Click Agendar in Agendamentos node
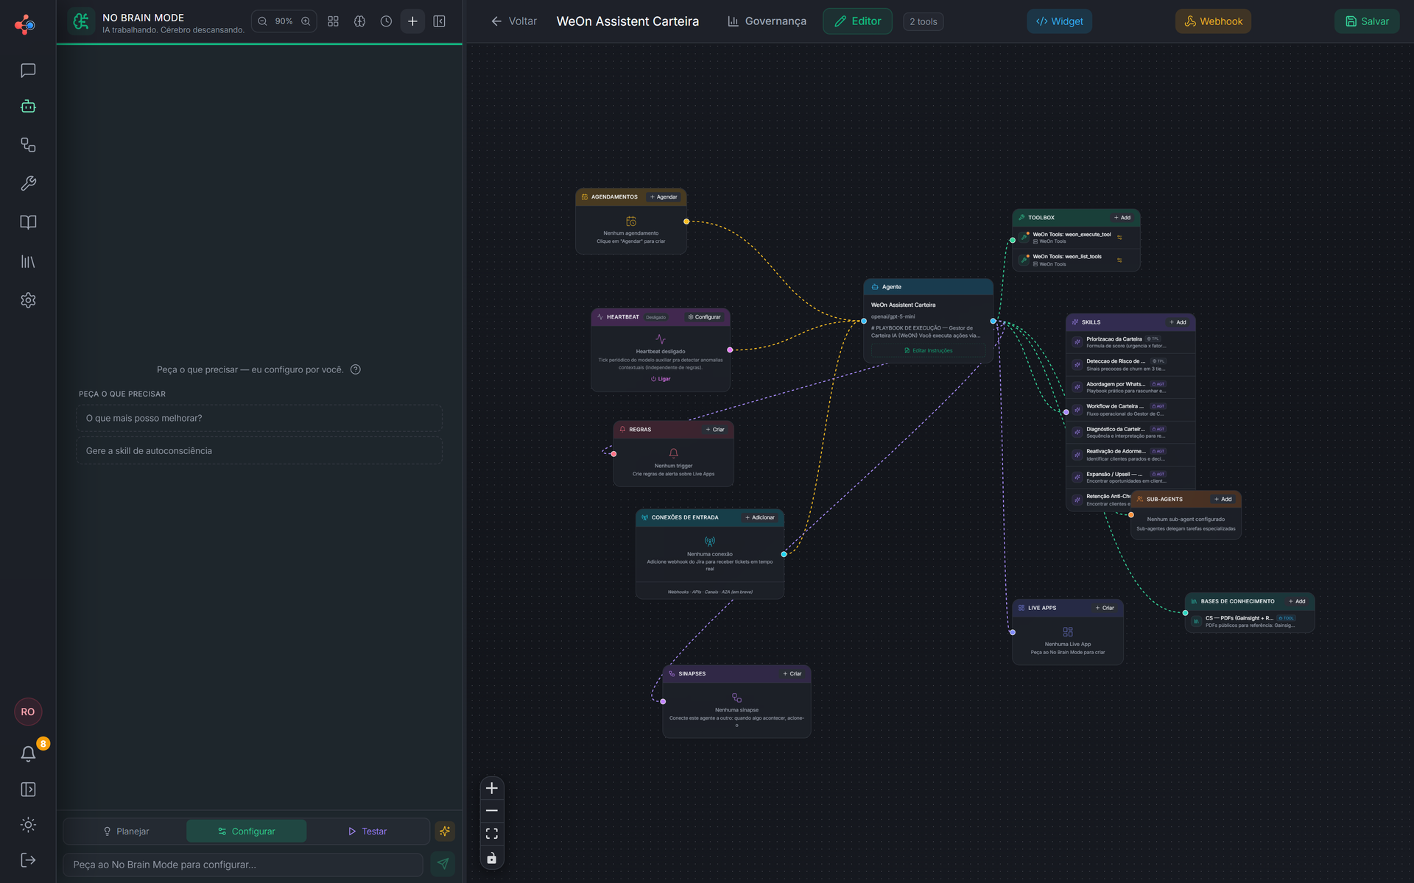The height and width of the screenshot is (883, 1414). [664, 197]
